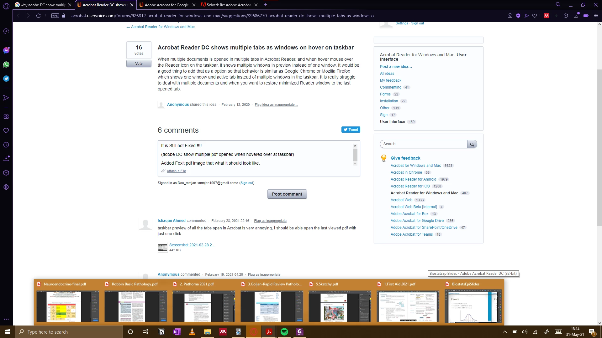Show hidden system tray icons

coord(505,332)
